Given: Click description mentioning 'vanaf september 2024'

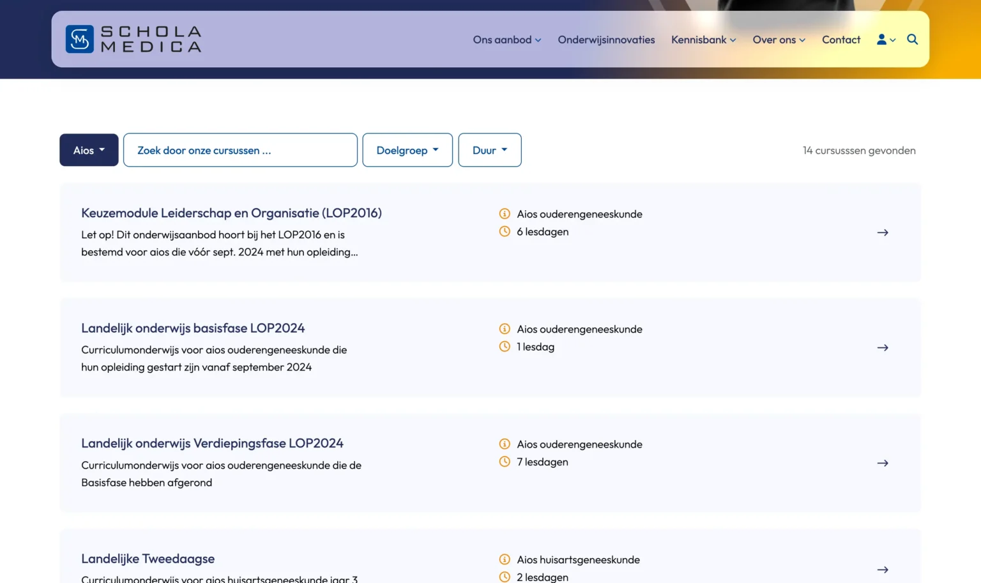Looking at the screenshot, I should point(214,358).
